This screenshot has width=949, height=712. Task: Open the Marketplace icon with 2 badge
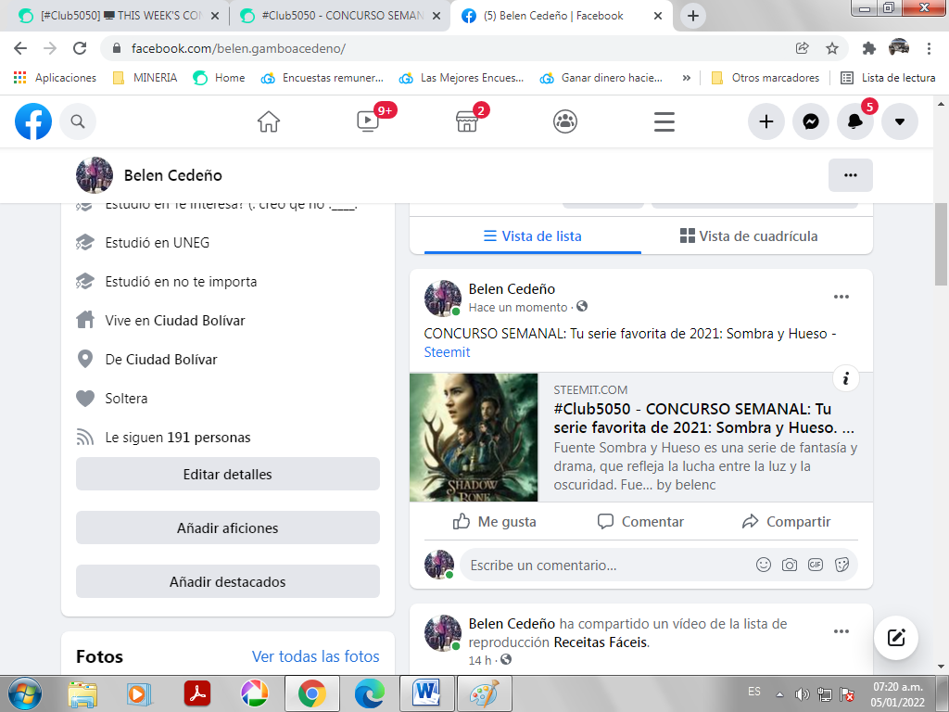467,121
